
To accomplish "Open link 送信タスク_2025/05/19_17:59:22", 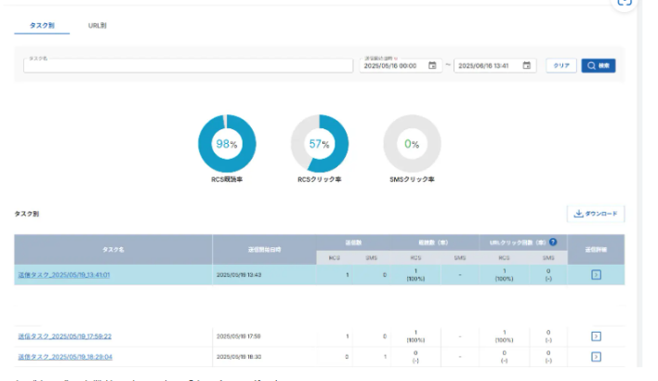I will click(64, 335).
